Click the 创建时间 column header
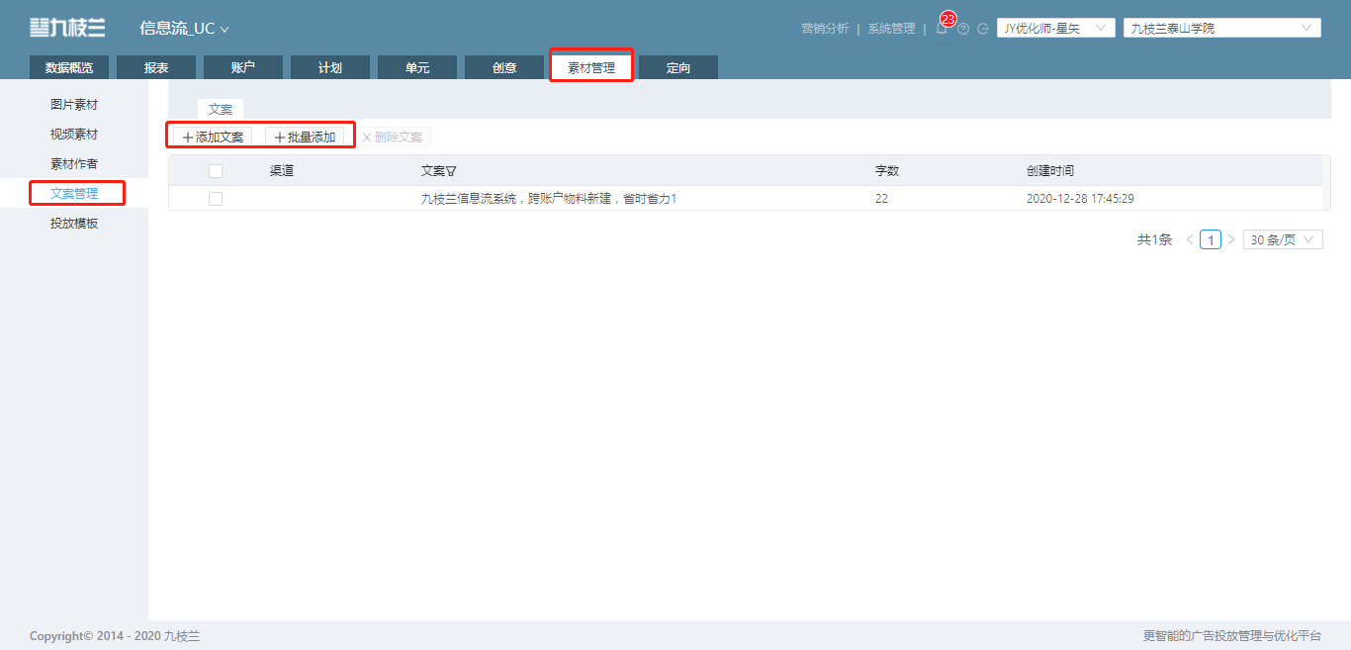 [1050, 171]
